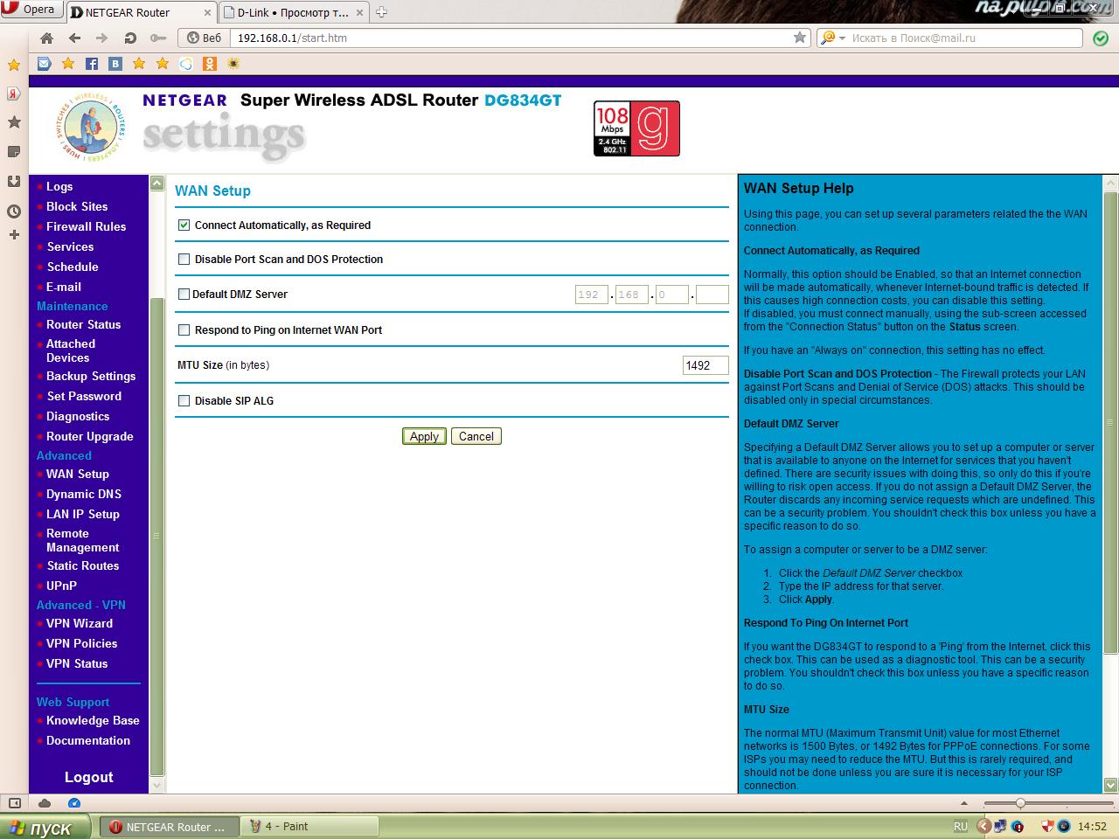The width and height of the screenshot is (1119, 839).
Task: Navigate back with the back arrow
Action: point(74,38)
